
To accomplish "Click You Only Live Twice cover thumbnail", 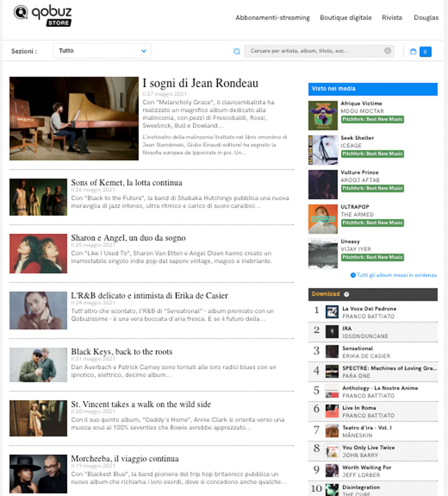I will [x=332, y=451].
